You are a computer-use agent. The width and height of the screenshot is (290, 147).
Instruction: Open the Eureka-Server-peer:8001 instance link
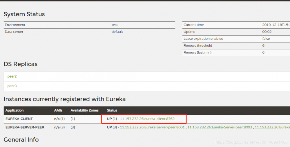click(x=152, y=127)
